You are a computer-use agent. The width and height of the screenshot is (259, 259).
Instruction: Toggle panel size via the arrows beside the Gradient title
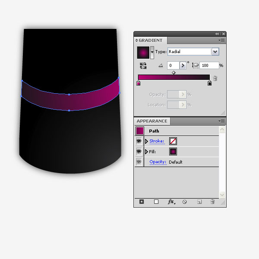point(136,40)
